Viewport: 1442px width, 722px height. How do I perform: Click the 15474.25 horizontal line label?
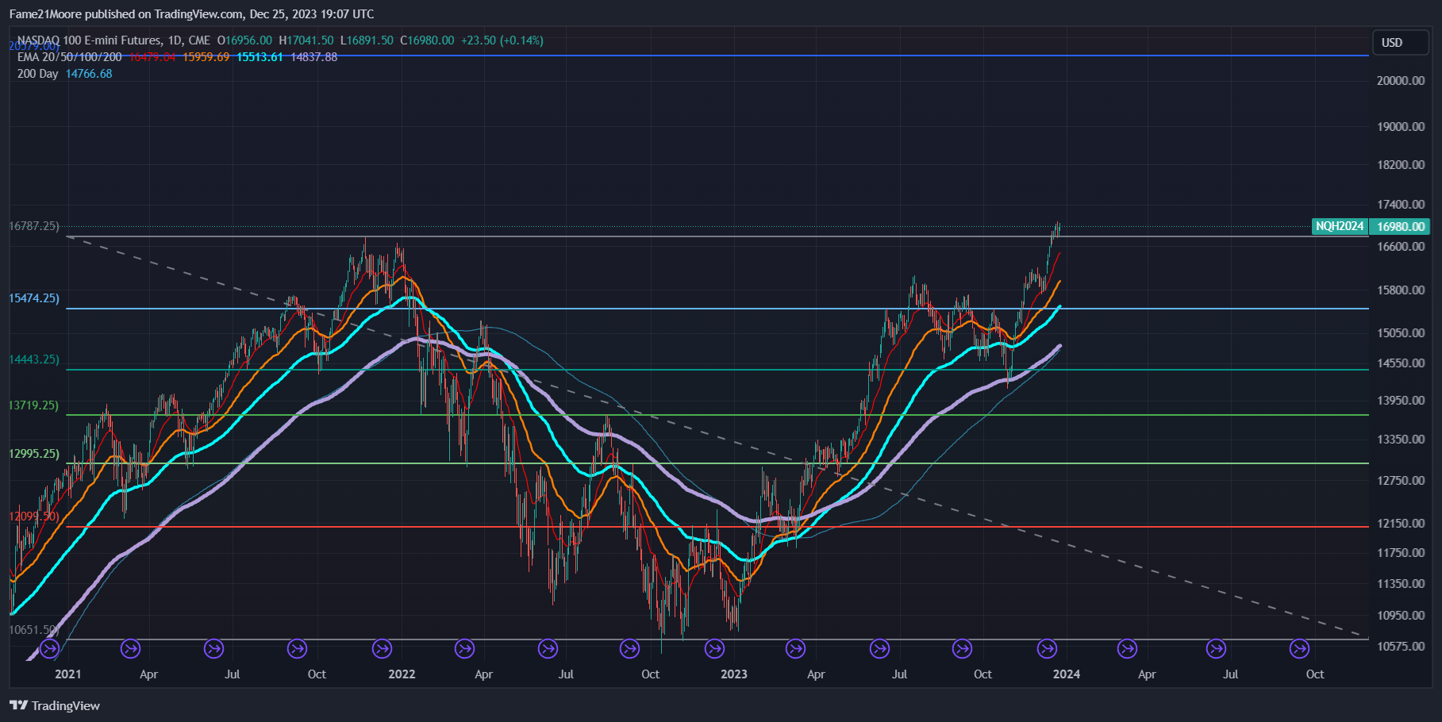point(34,298)
